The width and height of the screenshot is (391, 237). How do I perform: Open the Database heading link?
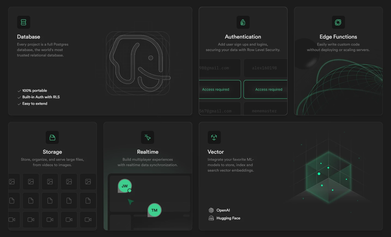pos(29,37)
